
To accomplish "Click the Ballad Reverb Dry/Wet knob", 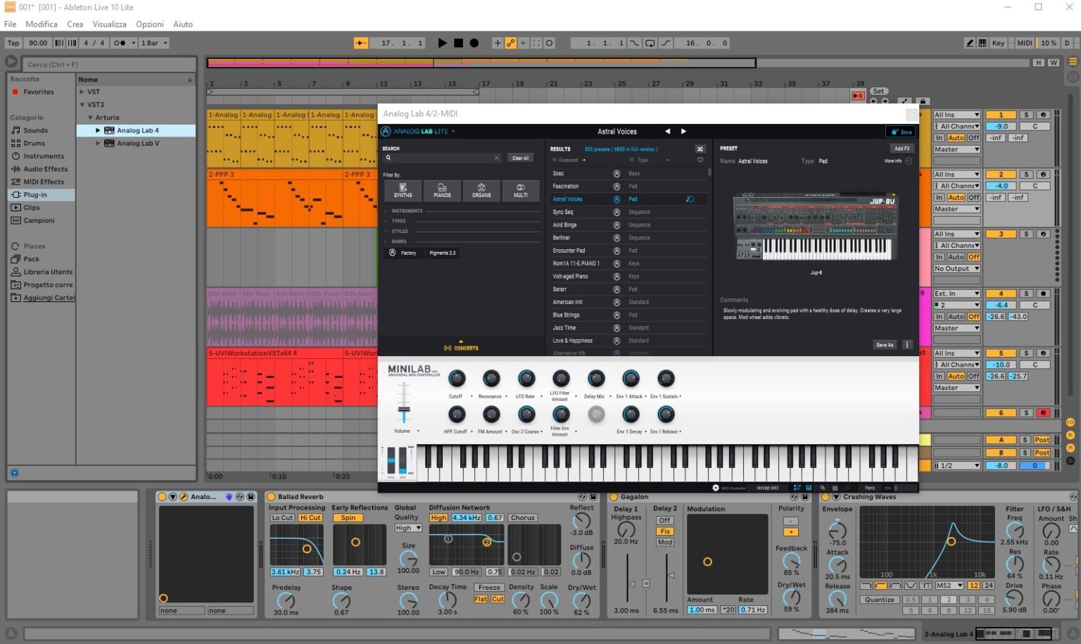I will point(581,600).
